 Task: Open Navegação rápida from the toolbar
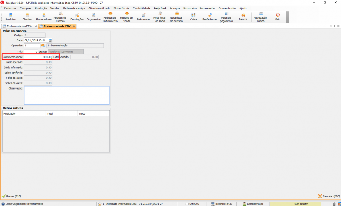click(260, 17)
